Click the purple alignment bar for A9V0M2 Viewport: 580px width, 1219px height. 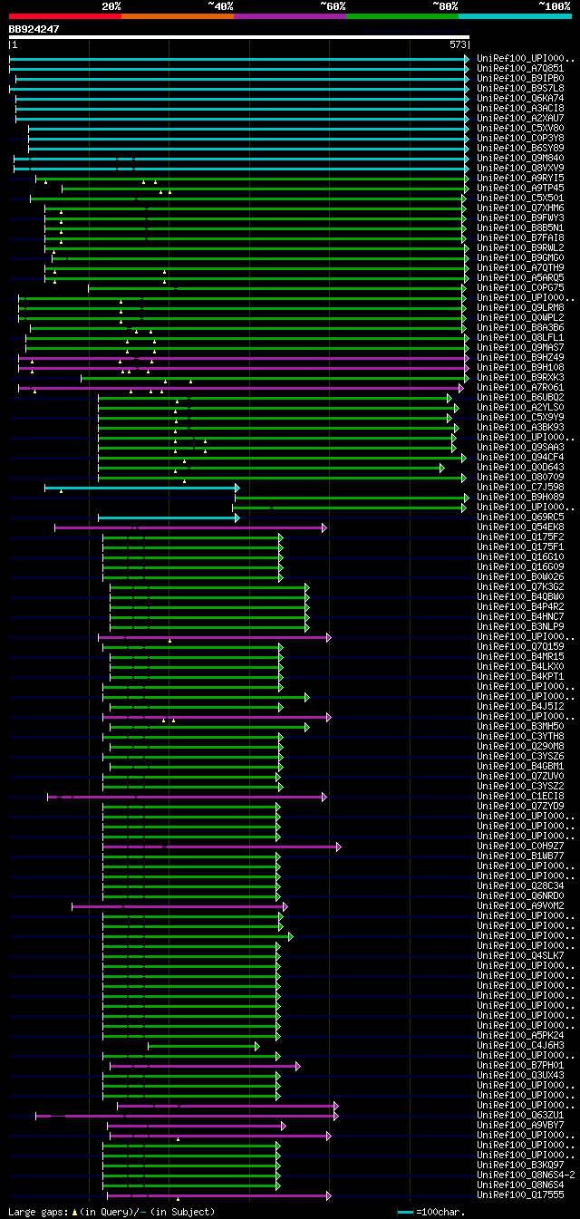[x=179, y=905]
